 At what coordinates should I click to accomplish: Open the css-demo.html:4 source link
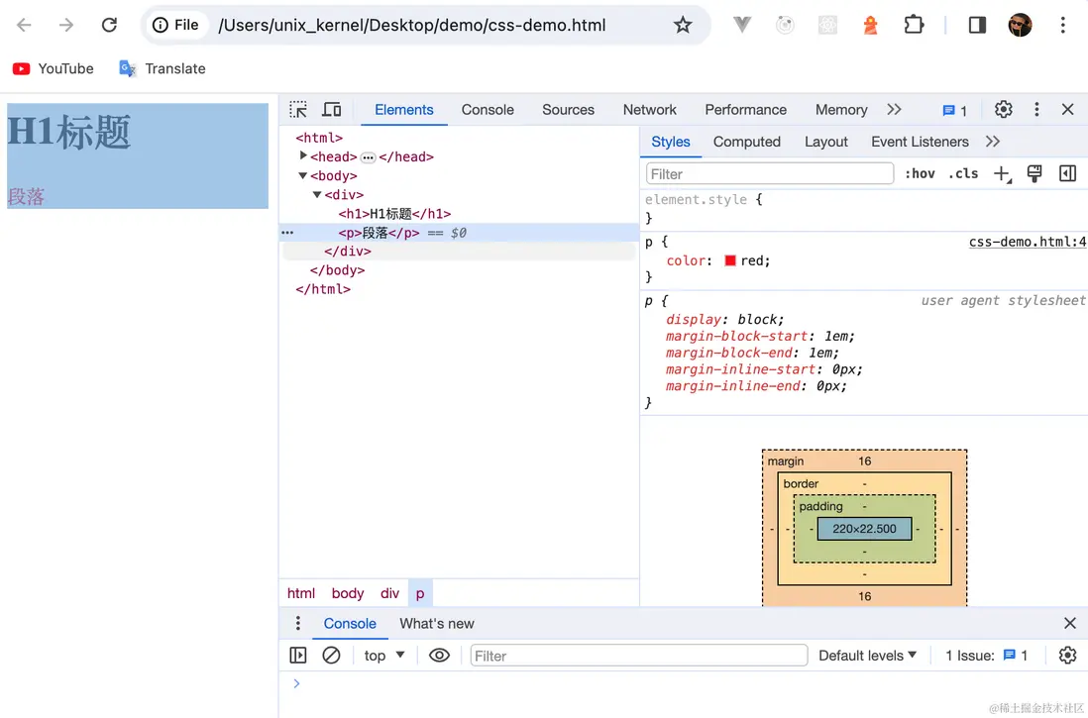[1027, 242]
